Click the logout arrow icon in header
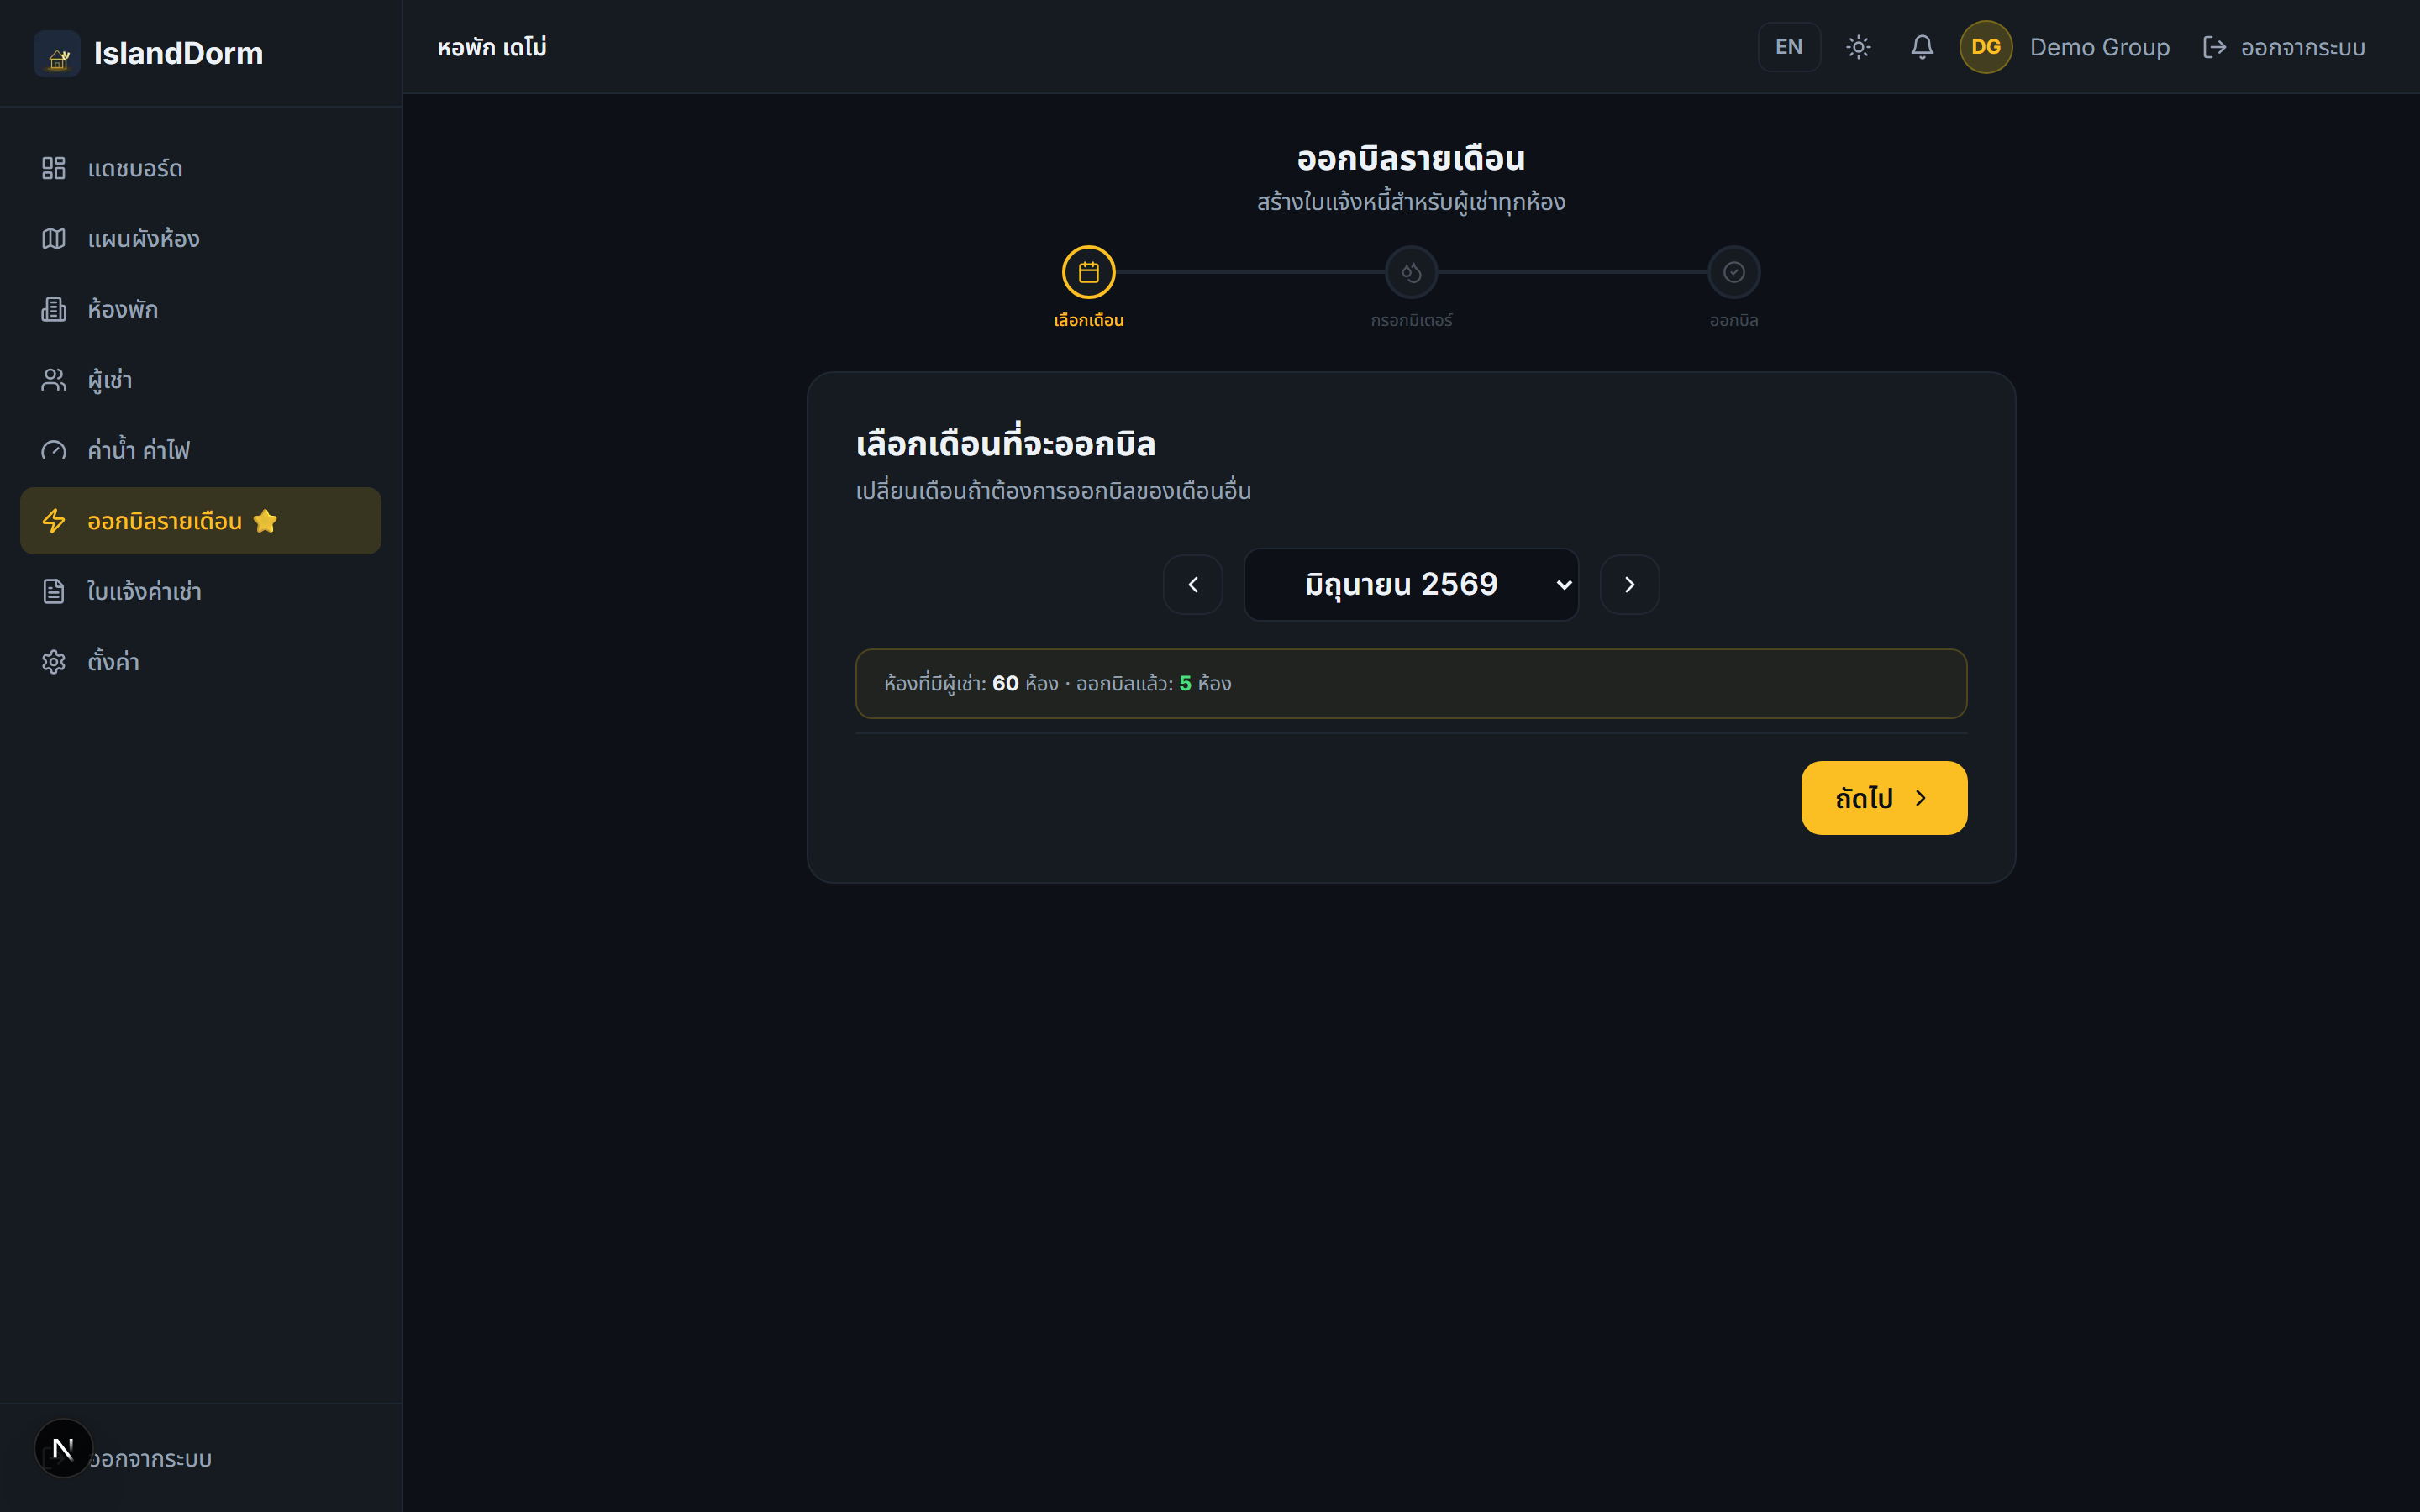2420x1512 pixels. pos(2214,47)
